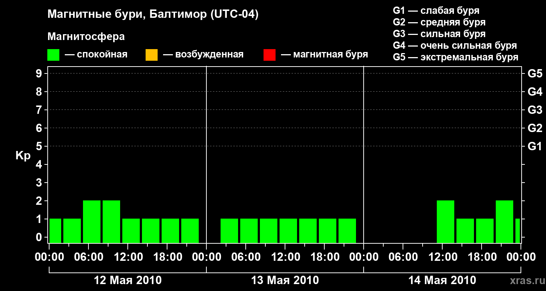Click the Kp 2 bar over 06:00 on 12 Мая
The width and height of the screenshot is (546, 291).
[92, 222]
